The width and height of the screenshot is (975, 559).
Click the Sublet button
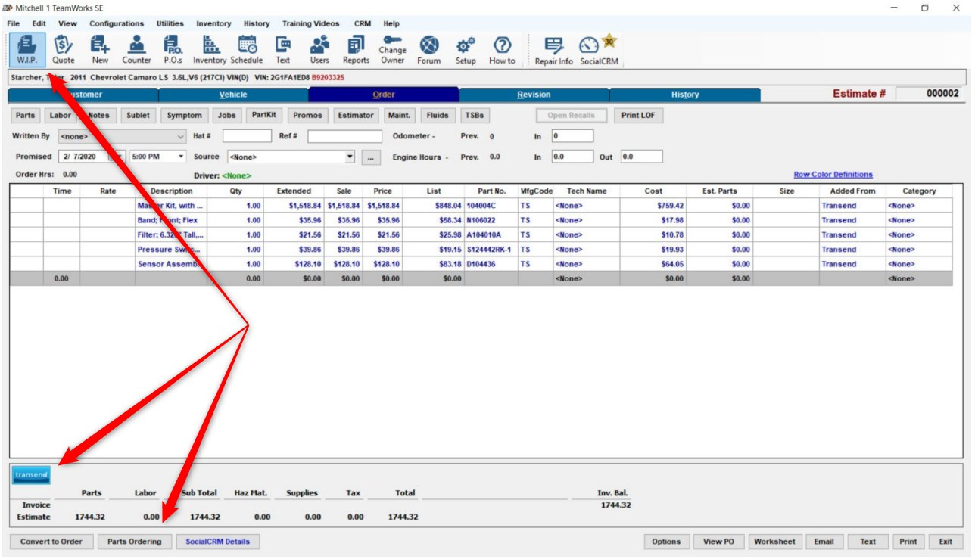[x=138, y=116]
